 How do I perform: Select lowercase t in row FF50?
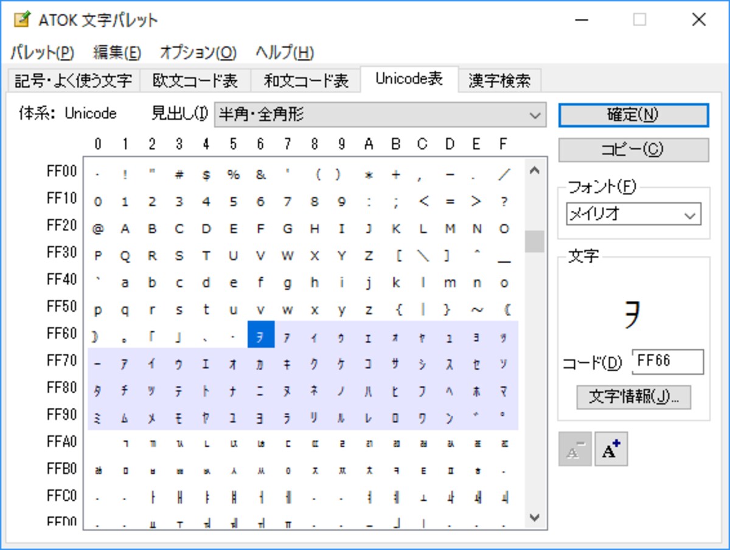coord(206,310)
